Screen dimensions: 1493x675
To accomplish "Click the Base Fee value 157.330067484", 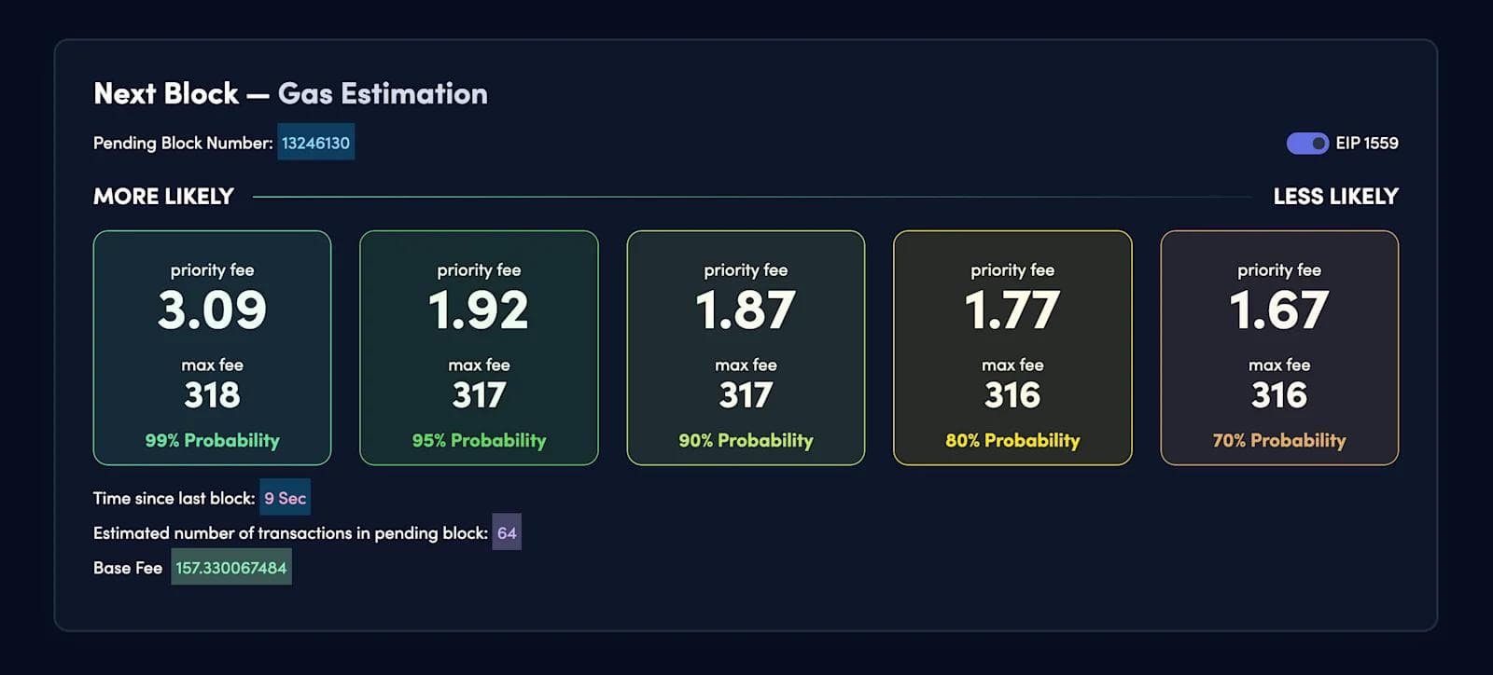I will pyautogui.click(x=231, y=567).
